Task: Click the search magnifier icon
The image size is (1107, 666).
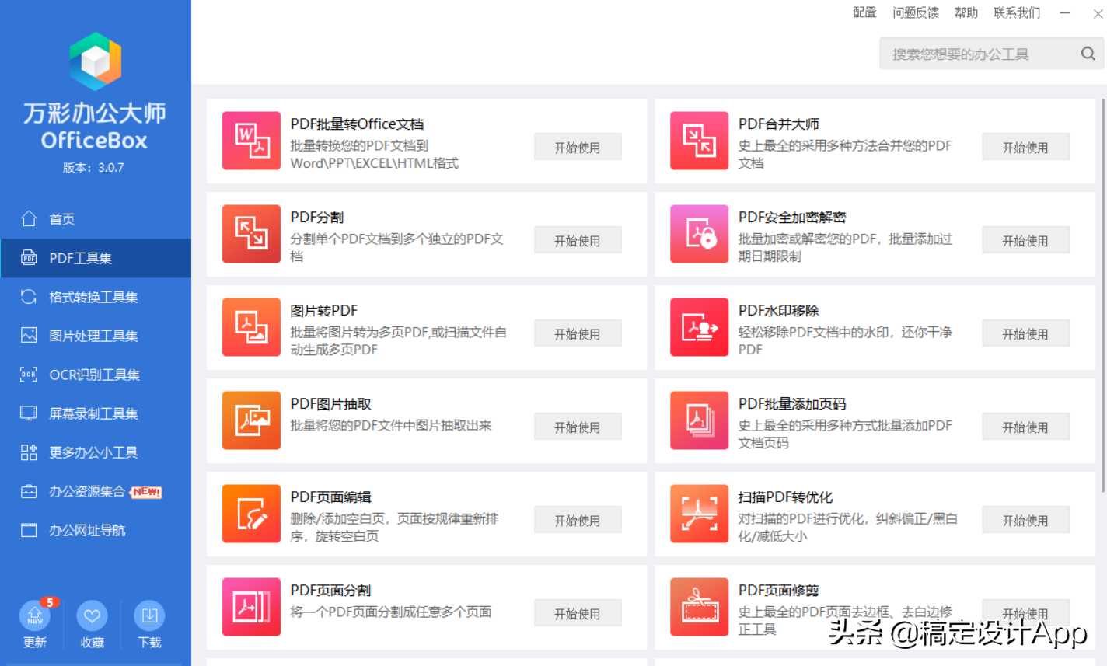Action: 1088,54
